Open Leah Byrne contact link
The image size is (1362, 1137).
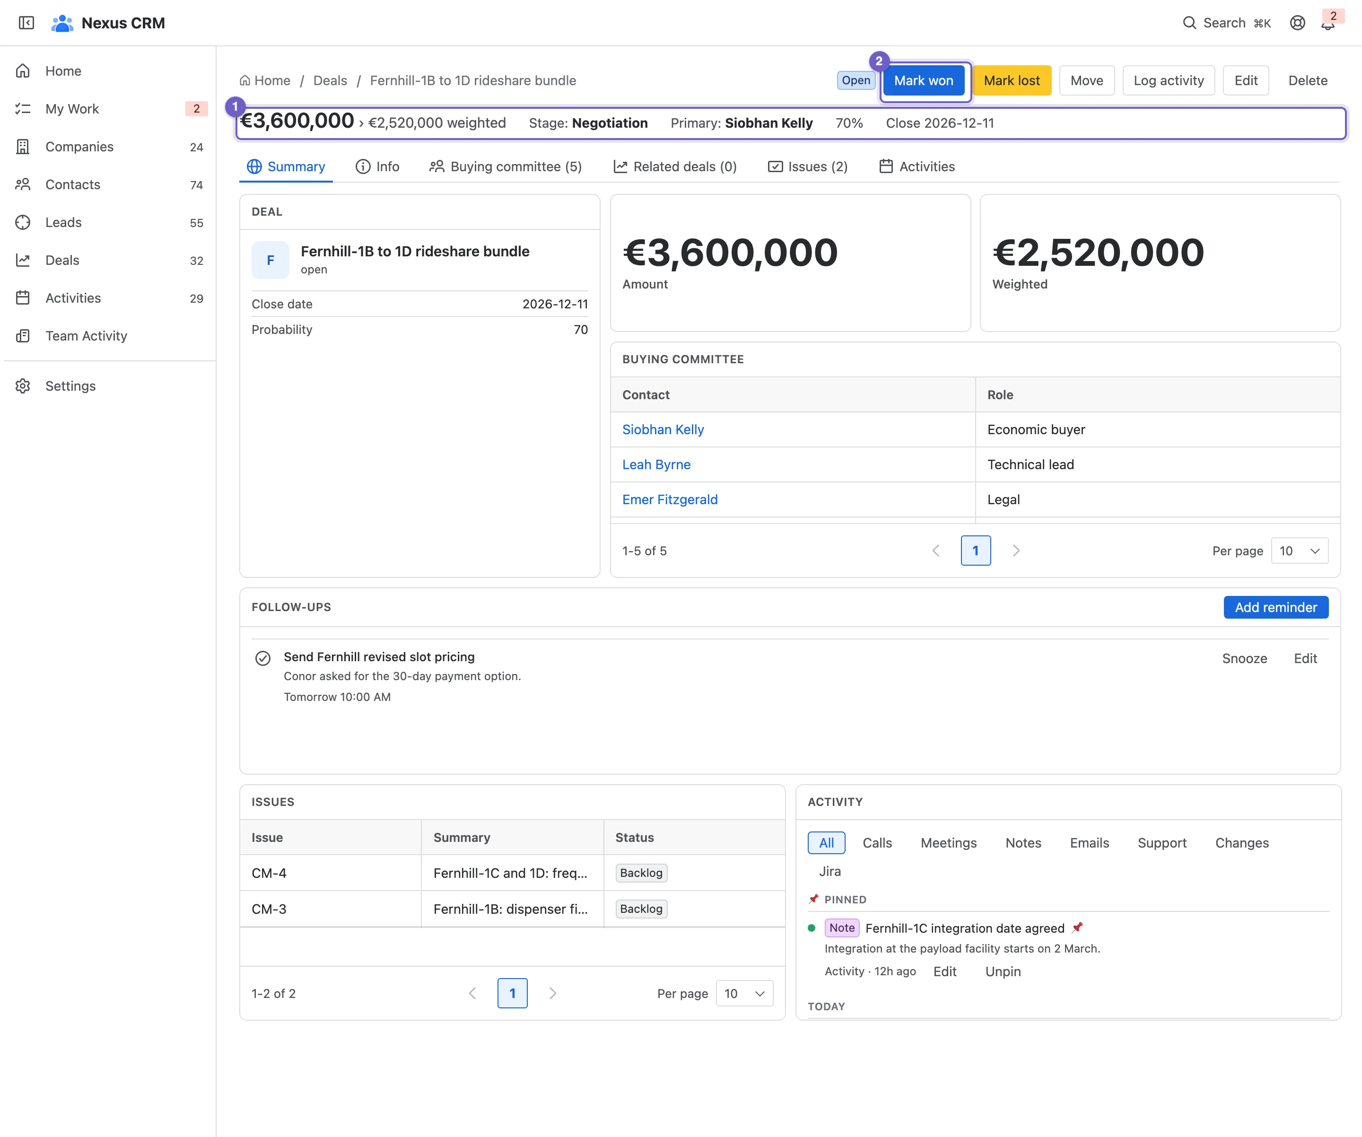tap(656, 464)
